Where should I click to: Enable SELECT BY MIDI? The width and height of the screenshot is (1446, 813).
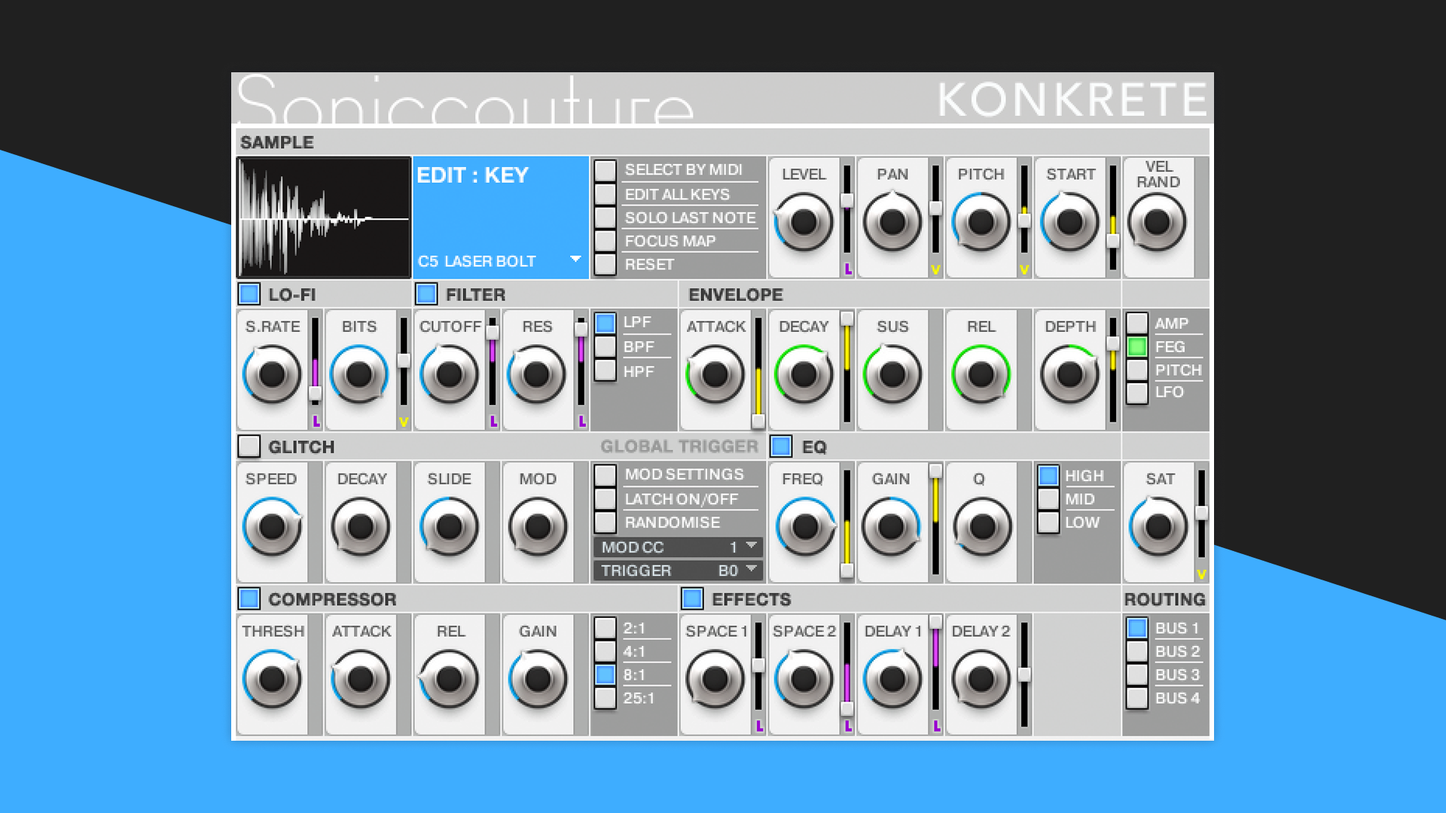[x=604, y=169]
